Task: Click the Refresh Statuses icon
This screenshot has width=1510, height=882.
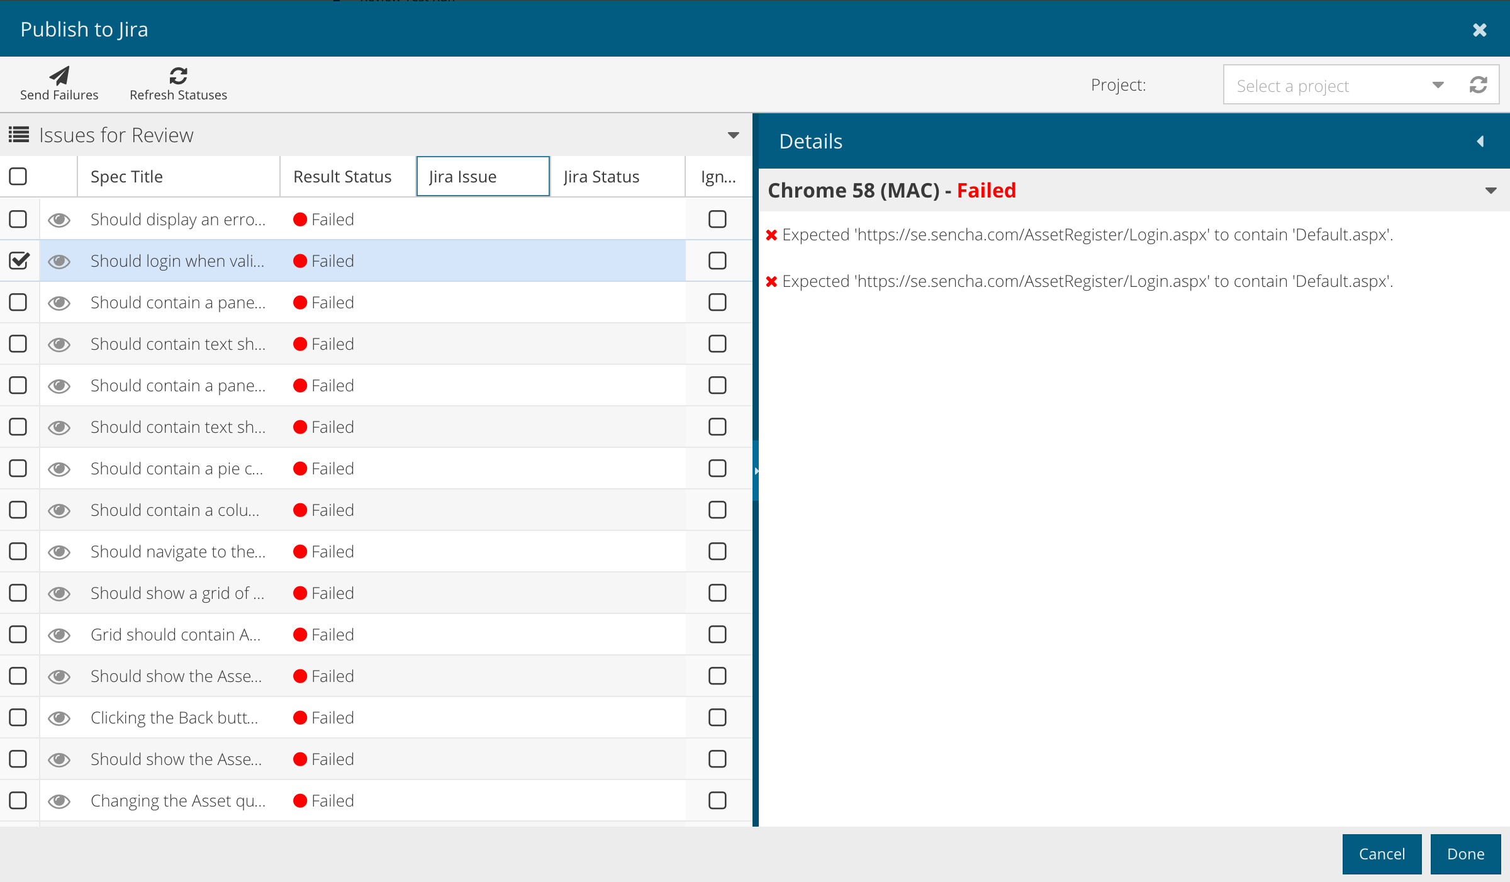Action: point(178,75)
